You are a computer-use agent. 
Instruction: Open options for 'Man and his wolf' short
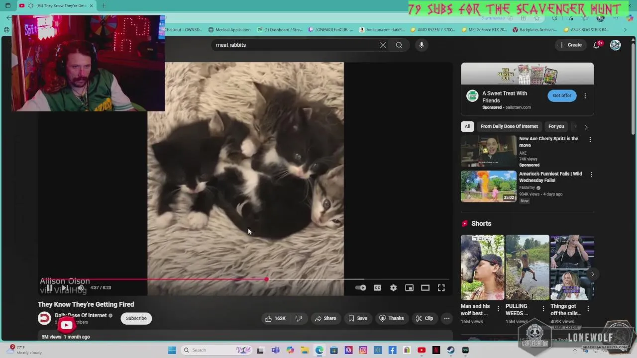pyautogui.click(x=498, y=309)
